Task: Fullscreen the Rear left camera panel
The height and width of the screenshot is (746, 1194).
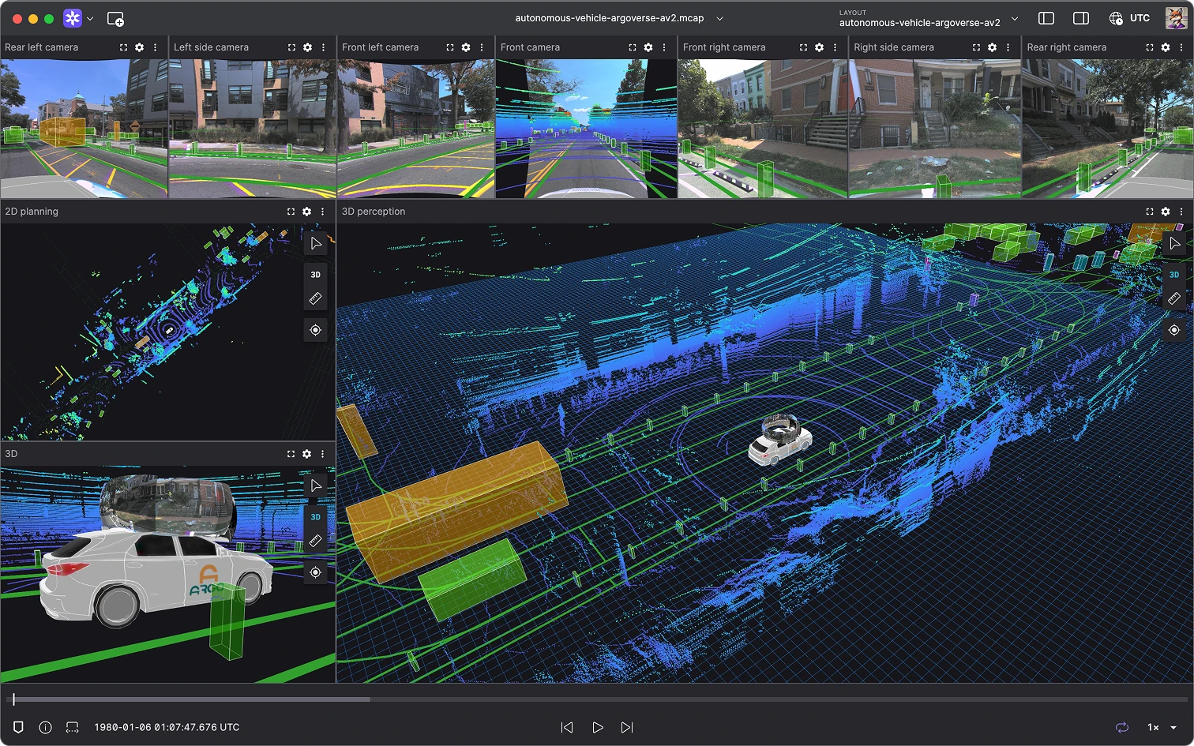Action: point(123,47)
